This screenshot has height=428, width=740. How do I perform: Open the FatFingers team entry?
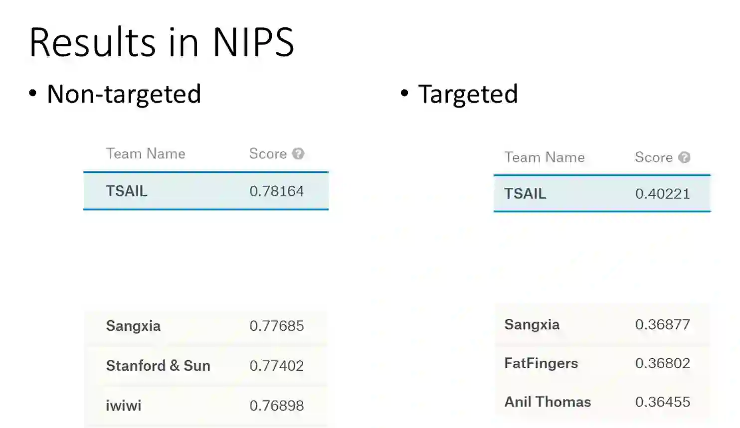point(541,363)
